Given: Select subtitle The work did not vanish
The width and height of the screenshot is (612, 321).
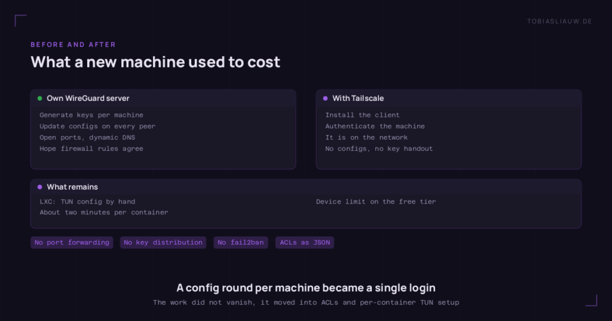Looking at the screenshot, I should click(306, 303).
